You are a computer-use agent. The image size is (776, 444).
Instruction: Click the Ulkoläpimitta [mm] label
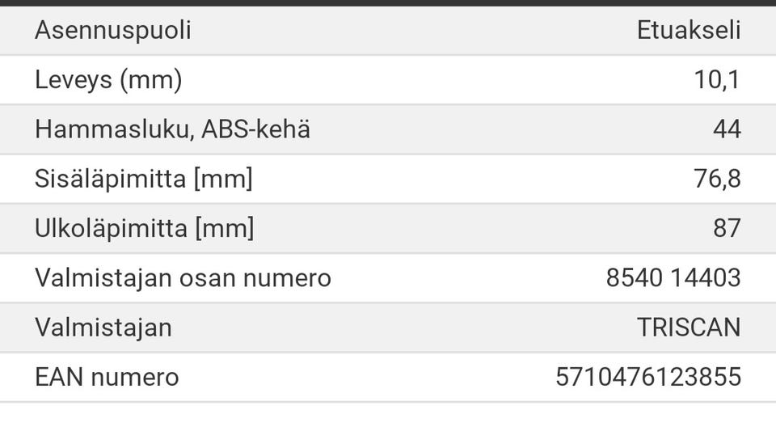tap(144, 229)
